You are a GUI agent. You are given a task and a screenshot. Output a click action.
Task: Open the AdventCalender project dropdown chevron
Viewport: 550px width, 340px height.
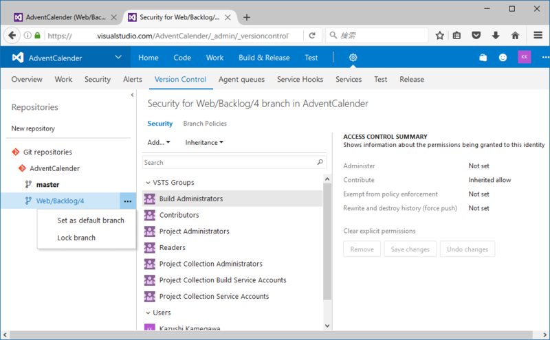pyautogui.click(x=118, y=57)
